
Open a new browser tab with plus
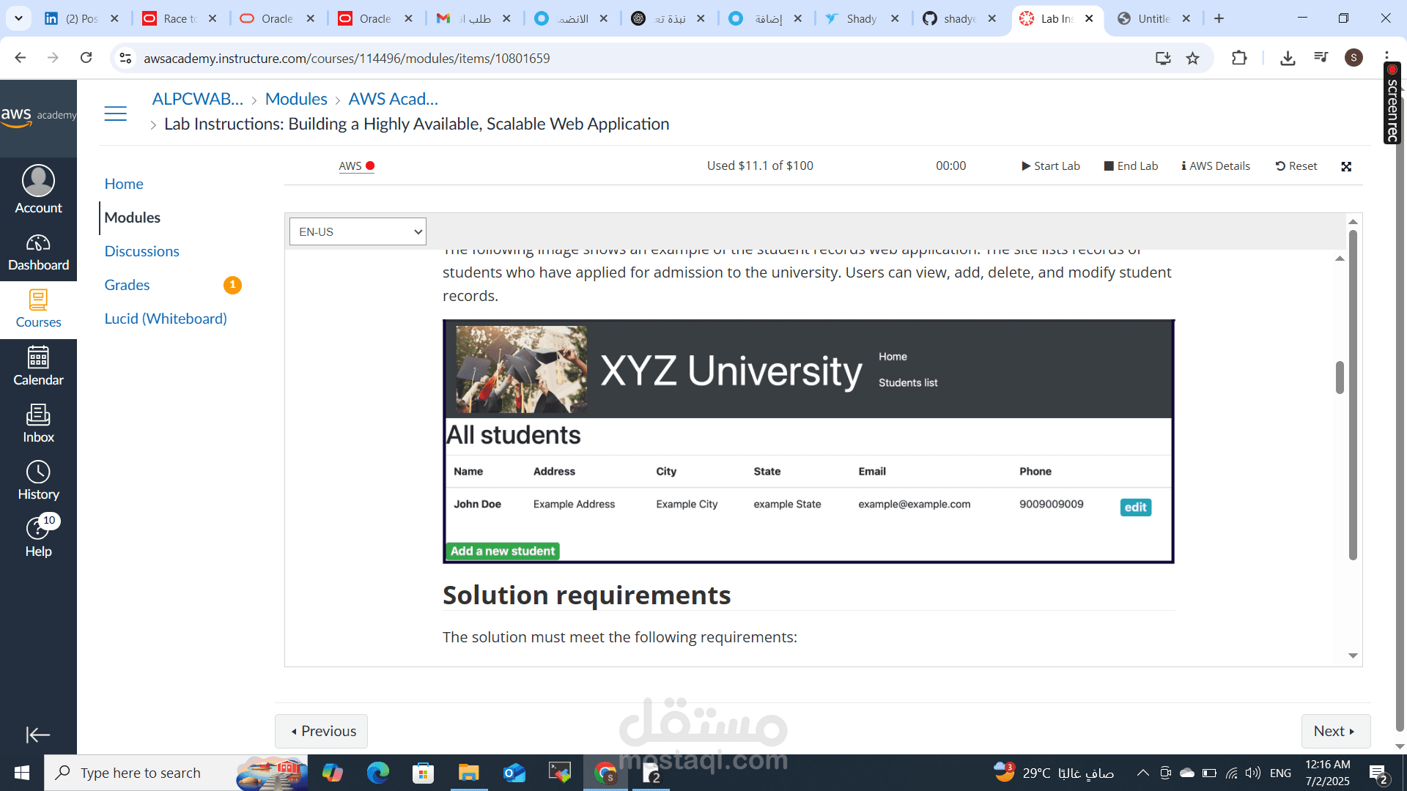coord(1219,18)
